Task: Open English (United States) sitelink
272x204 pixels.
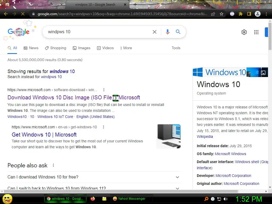Action: pyautogui.click(x=95, y=117)
